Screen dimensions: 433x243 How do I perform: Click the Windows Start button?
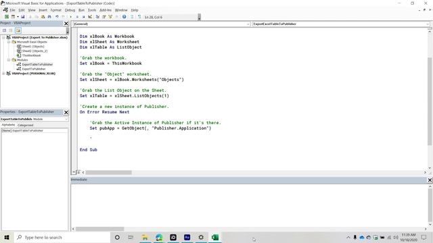pyautogui.click(x=7, y=237)
